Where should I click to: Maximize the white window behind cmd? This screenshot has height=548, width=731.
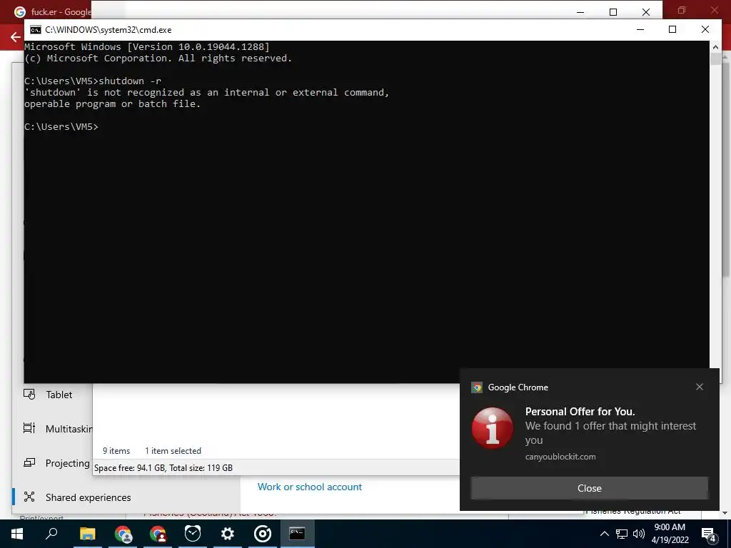pyautogui.click(x=613, y=12)
